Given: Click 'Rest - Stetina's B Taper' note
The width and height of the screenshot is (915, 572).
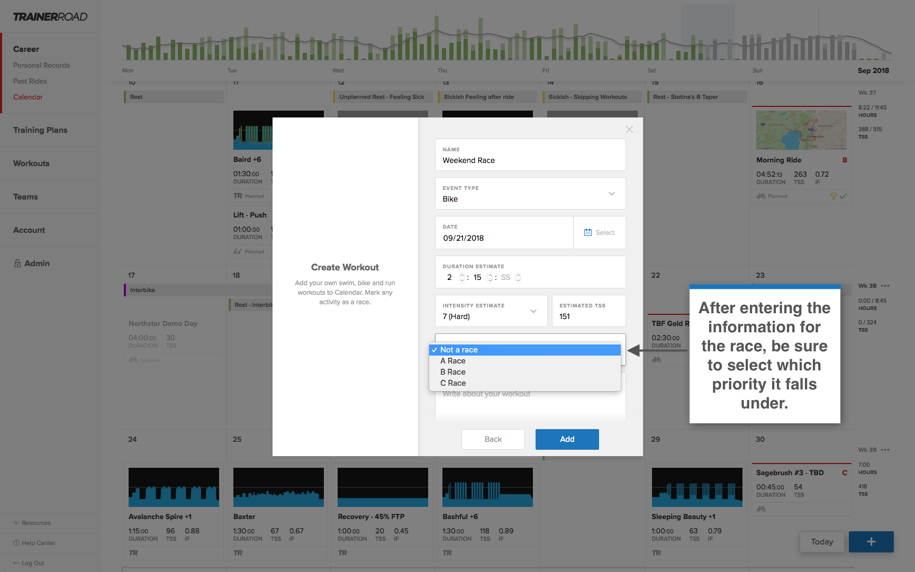Looking at the screenshot, I should [697, 97].
